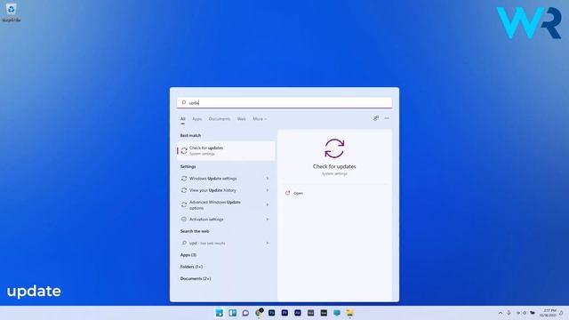Open Widgets from the taskbar
This screenshot has height=320, width=569.
pos(232,313)
